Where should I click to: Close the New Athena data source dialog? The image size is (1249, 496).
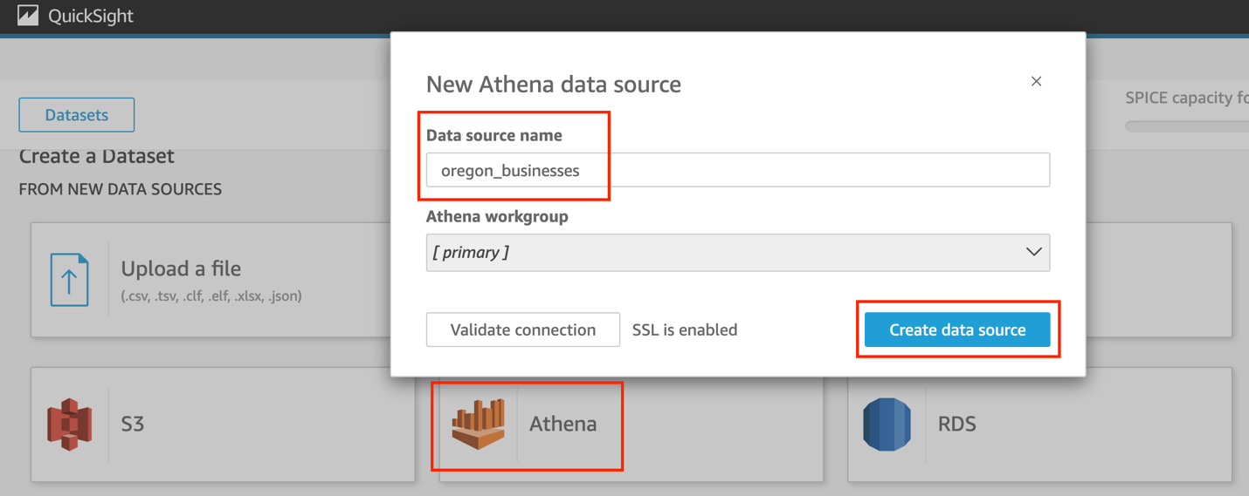[x=1036, y=81]
